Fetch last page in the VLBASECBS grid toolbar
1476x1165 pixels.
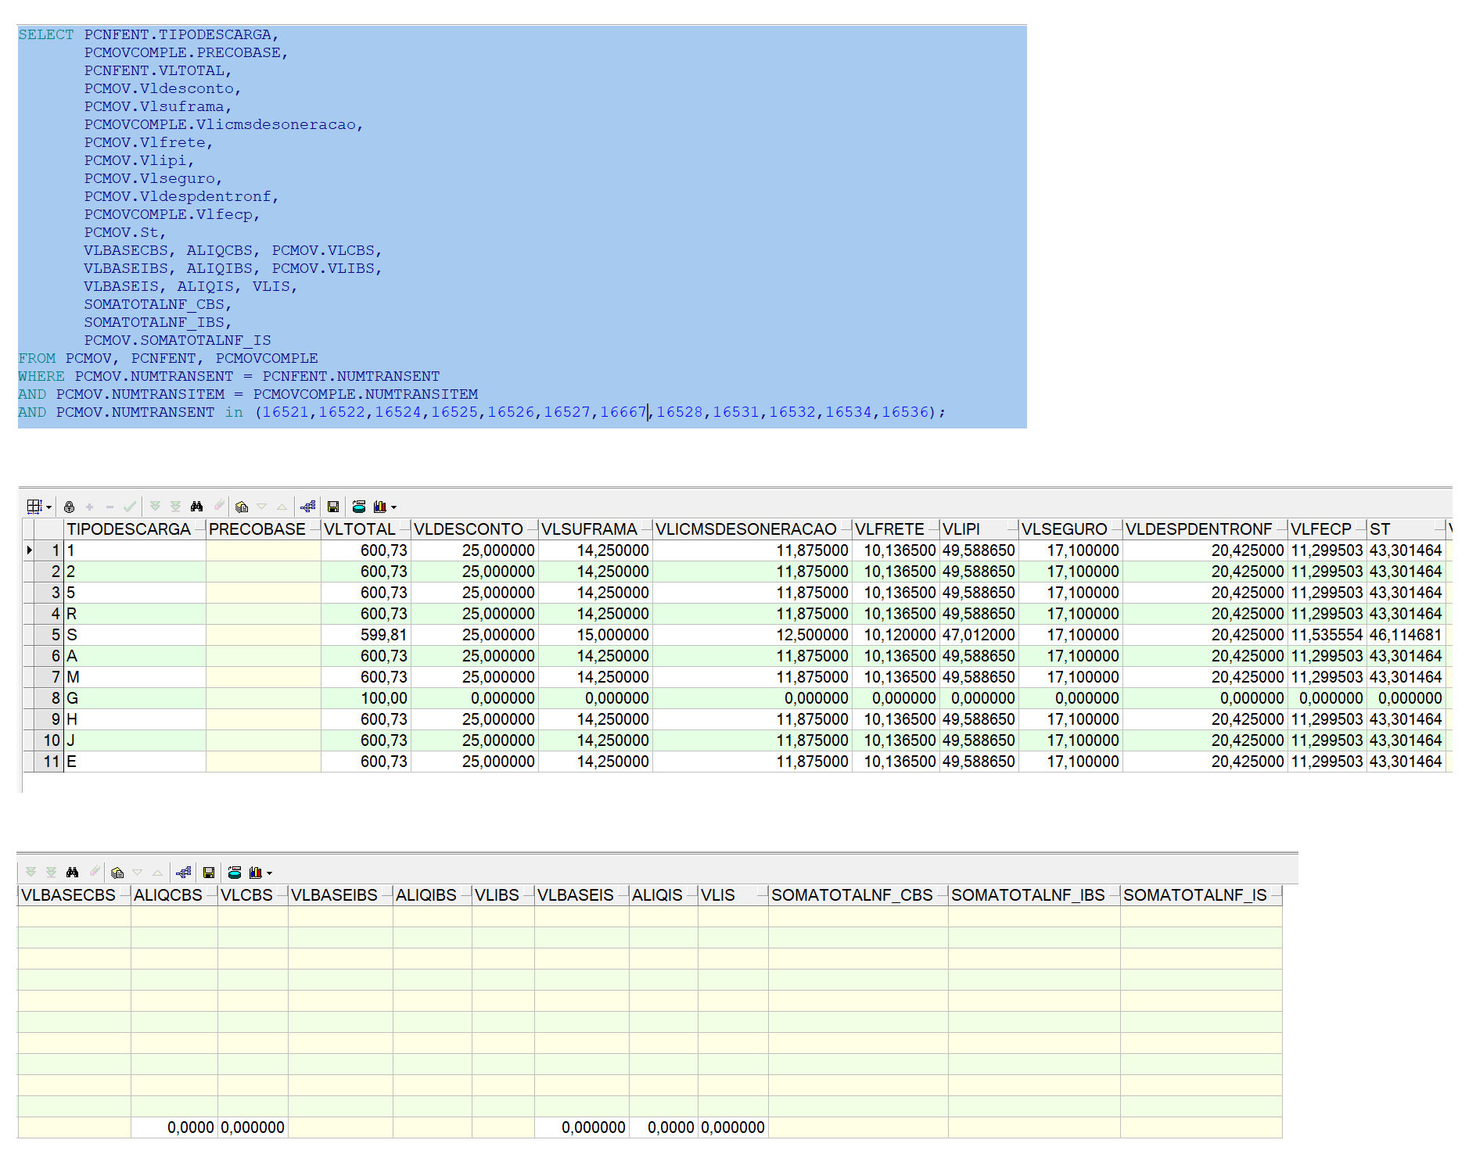51,873
